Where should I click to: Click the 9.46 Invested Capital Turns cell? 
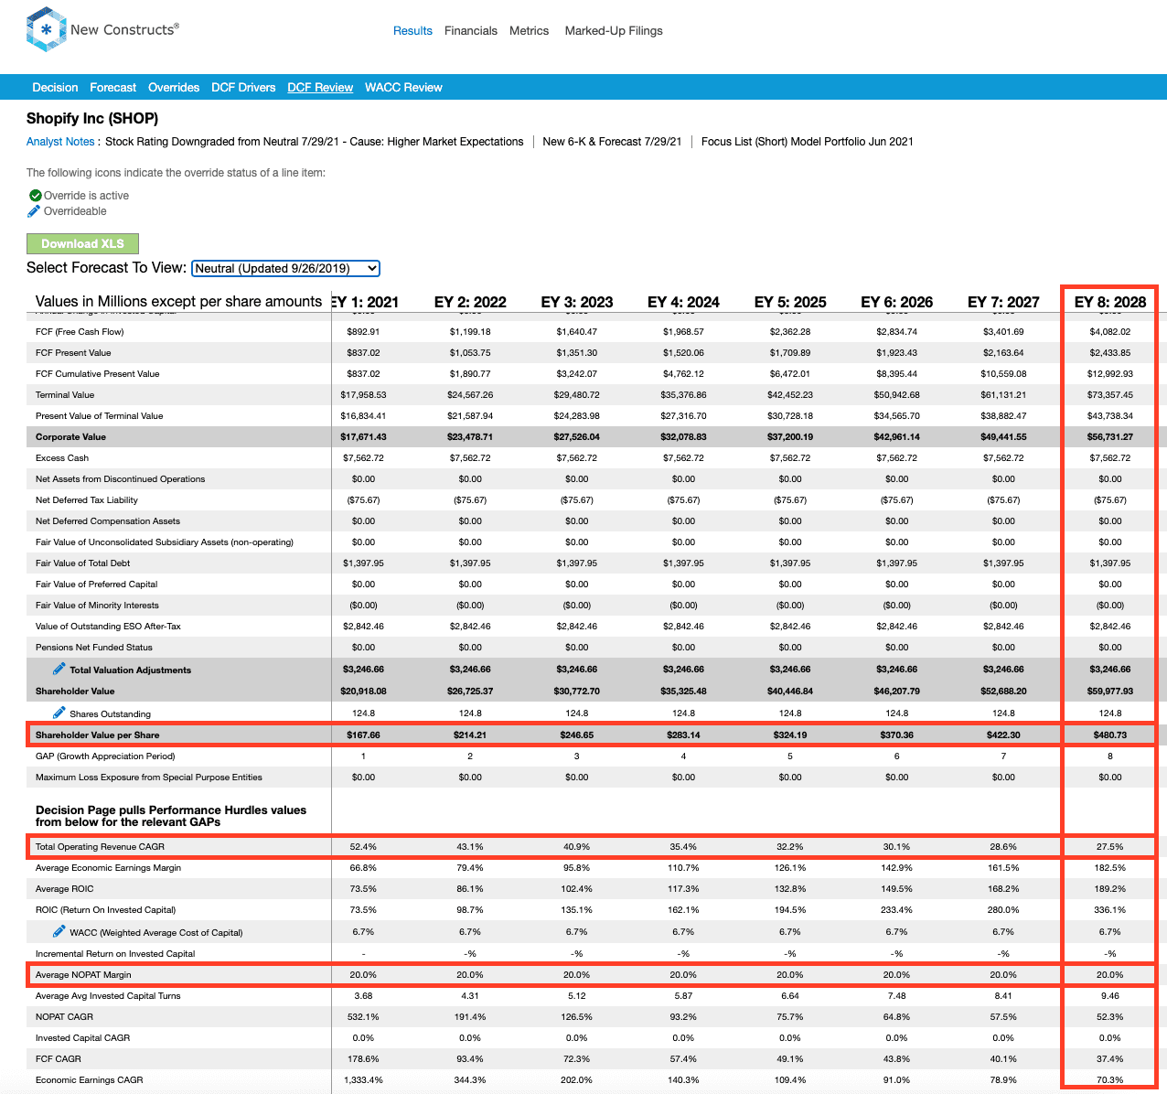click(1110, 996)
